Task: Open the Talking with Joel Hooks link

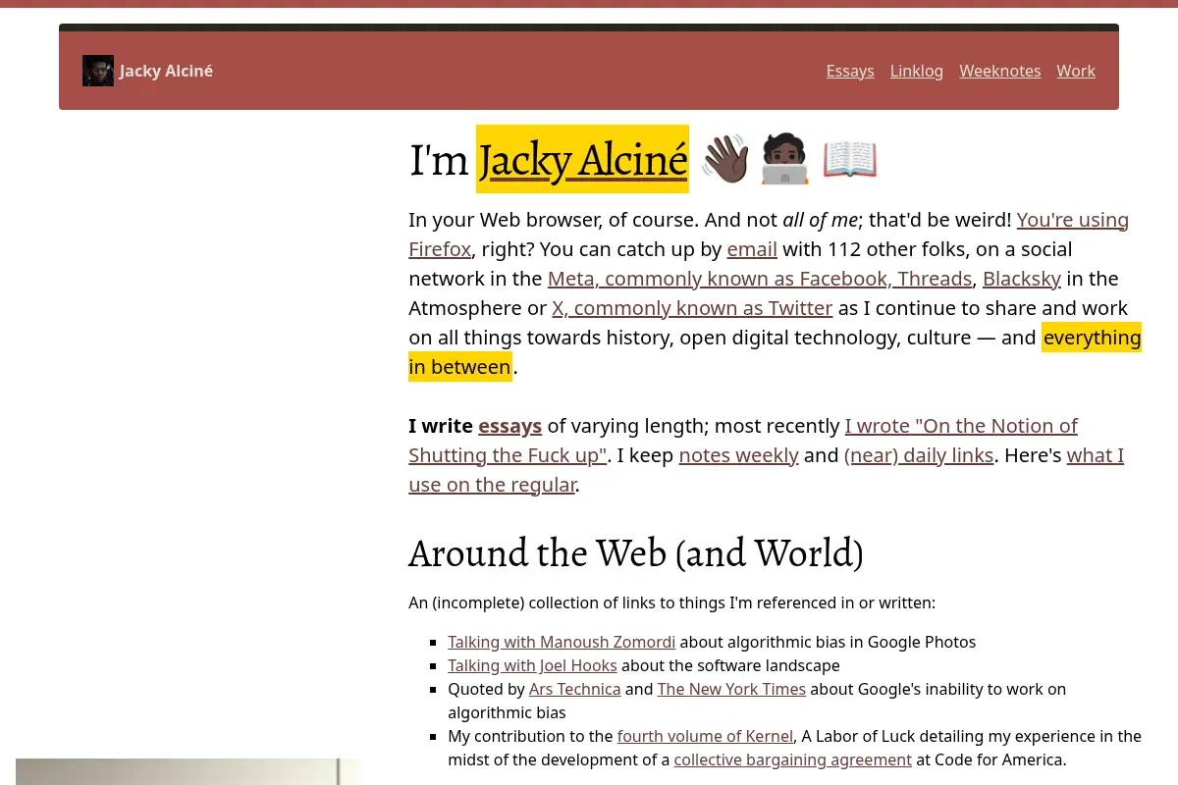Action: point(532,665)
